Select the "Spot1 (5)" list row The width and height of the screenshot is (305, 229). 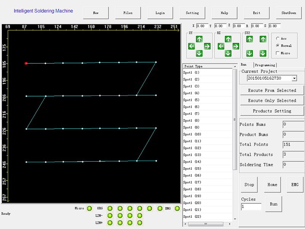click(208, 100)
